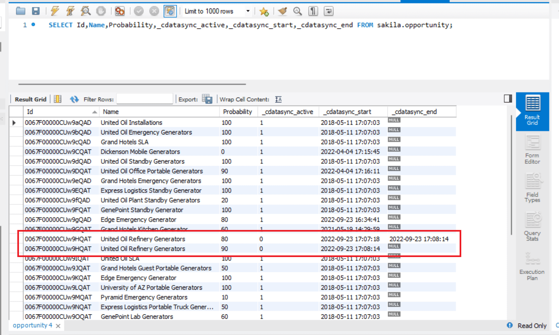Click the beautify query broom icon
Screen dimensions: 559x335
(x=282, y=11)
